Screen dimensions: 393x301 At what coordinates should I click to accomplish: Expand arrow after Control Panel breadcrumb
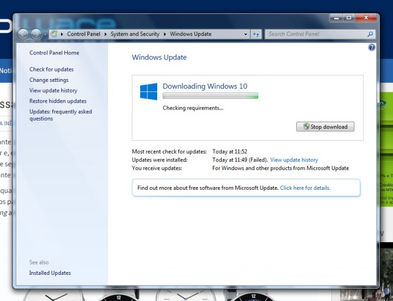click(105, 34)
